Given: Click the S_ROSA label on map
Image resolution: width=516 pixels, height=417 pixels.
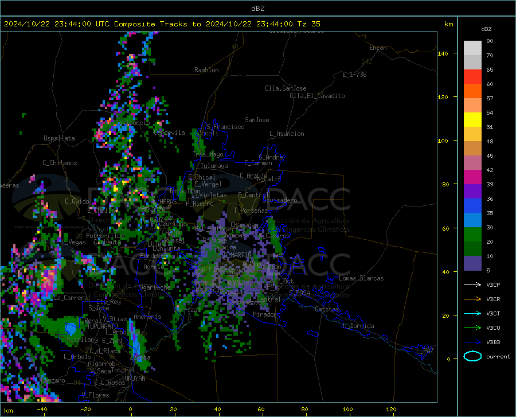Looking at the screenshot, I should click(x=299, y=293).
